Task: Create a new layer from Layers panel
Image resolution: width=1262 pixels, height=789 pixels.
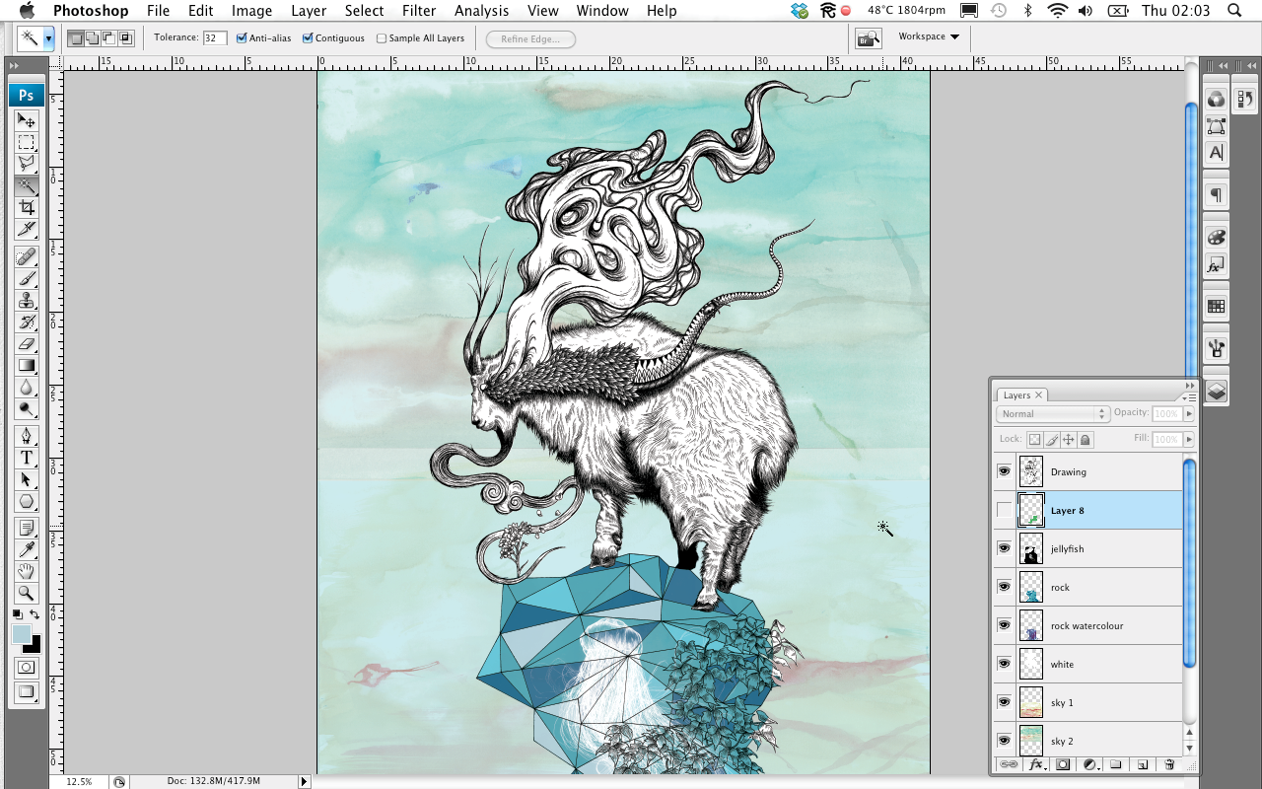Action: (1143, 764)
